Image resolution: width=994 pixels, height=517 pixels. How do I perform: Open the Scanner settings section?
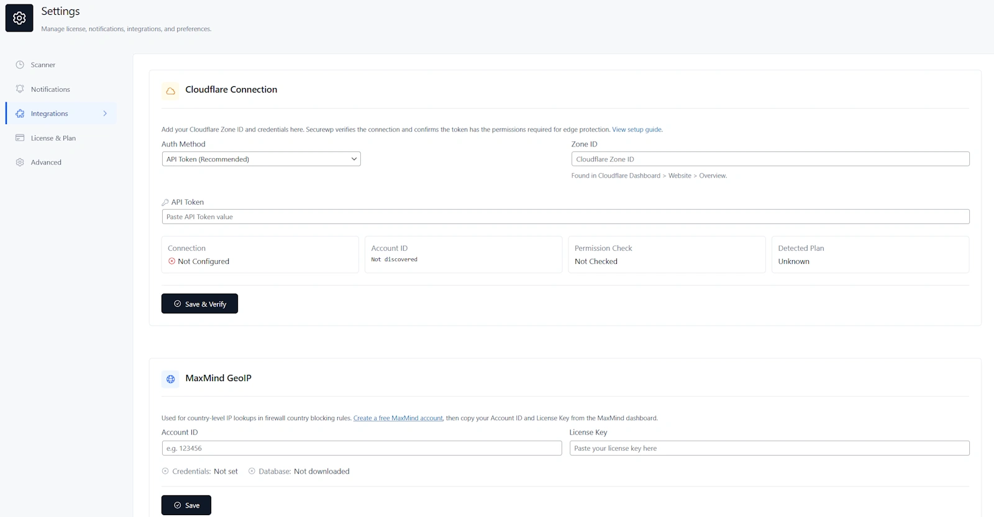(x=61, y=65)
